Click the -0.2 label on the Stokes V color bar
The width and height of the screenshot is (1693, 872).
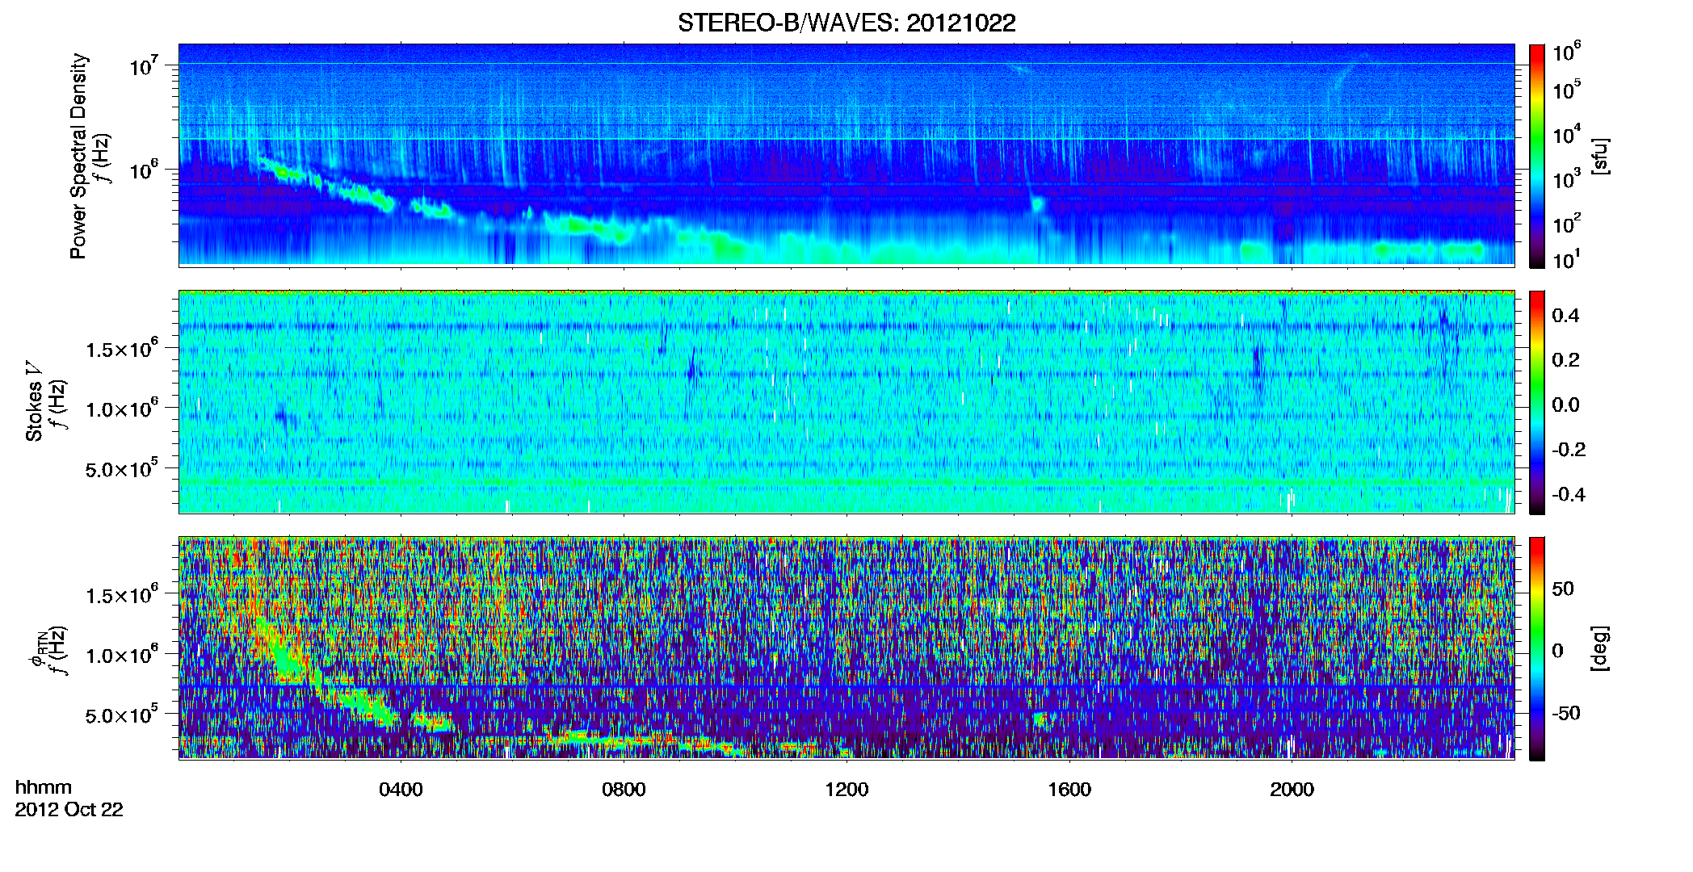pos(1569,449)
